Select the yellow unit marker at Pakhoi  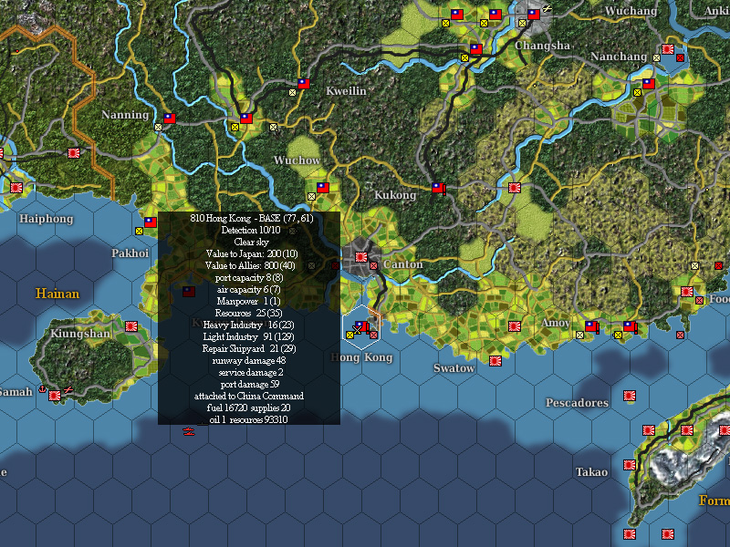(x=139, y=231)
